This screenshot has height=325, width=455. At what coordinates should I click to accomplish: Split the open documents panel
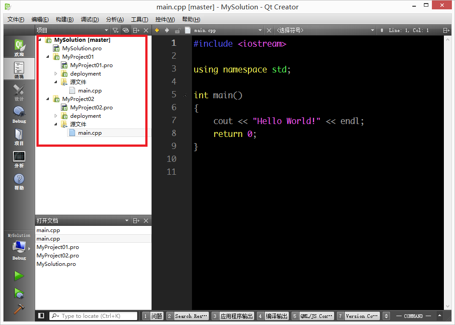click(136, 221)
